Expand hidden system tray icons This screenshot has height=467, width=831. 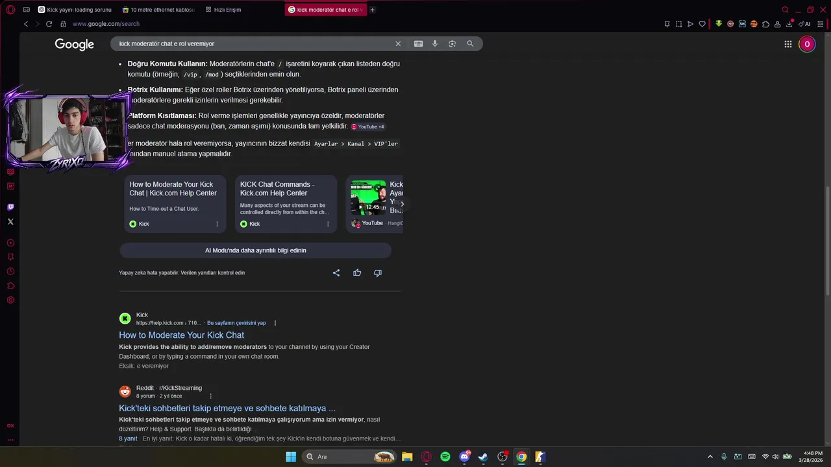click(710, 457)
